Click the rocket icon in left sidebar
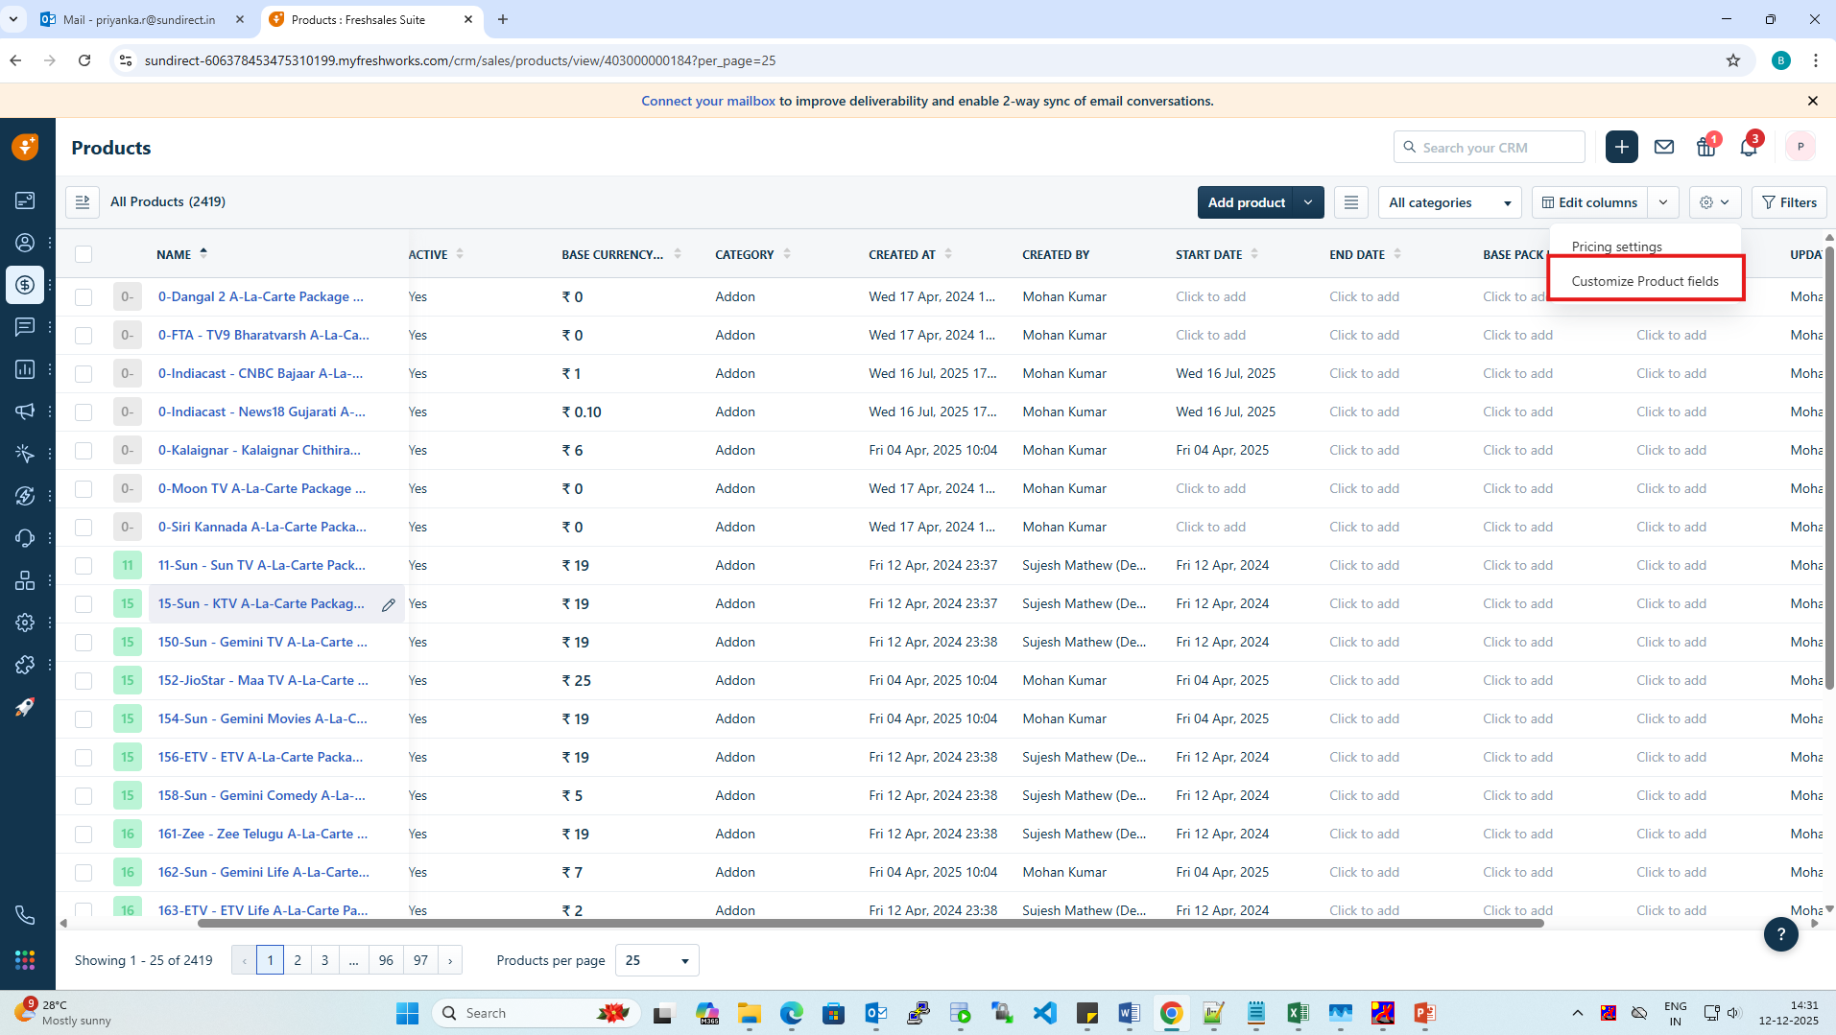 [25, 707]
